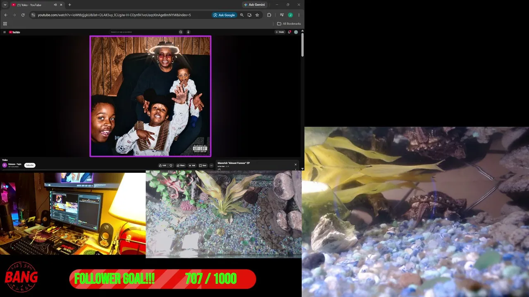Open more actions ellipsis under video
529x297 pixels.
[211, 165]
